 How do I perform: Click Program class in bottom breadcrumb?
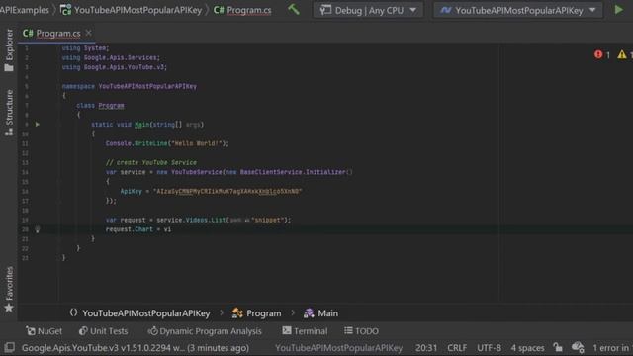(x=257, y=313)
